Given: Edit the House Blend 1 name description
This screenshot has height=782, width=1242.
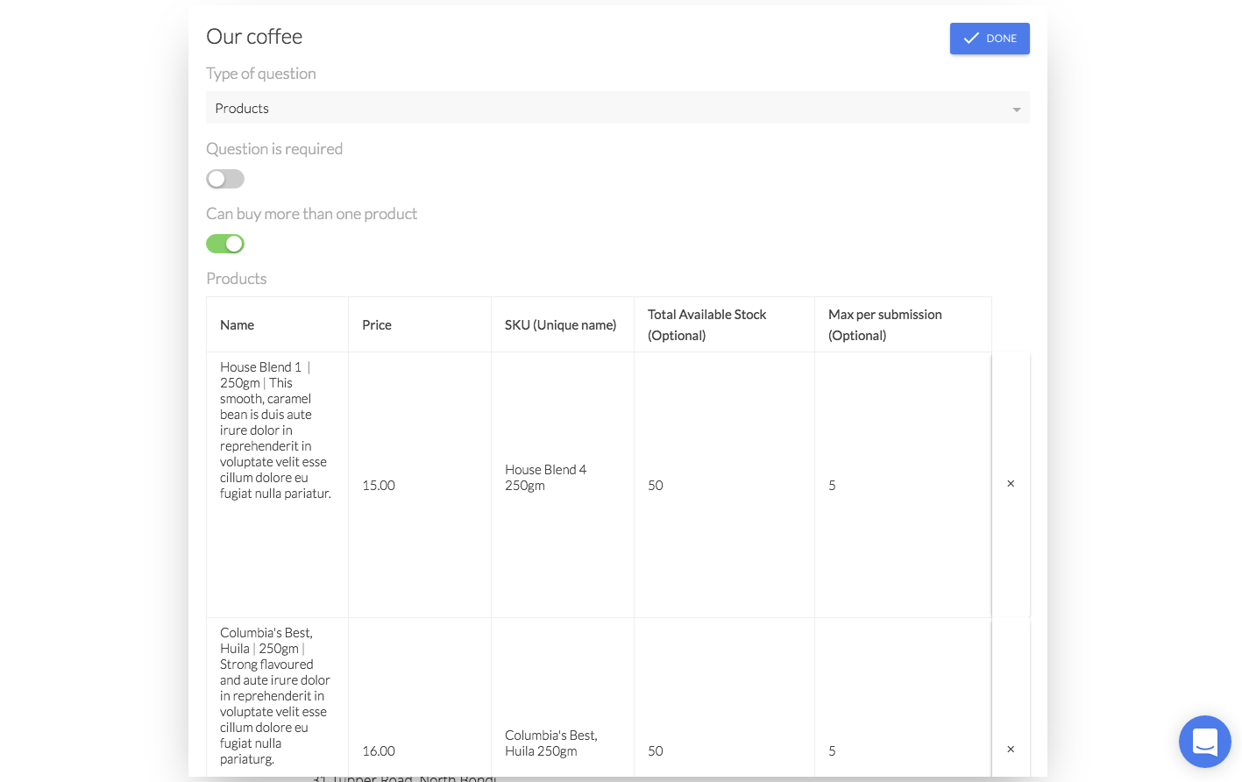Looking at the screenshot, I should click(275, 430).
